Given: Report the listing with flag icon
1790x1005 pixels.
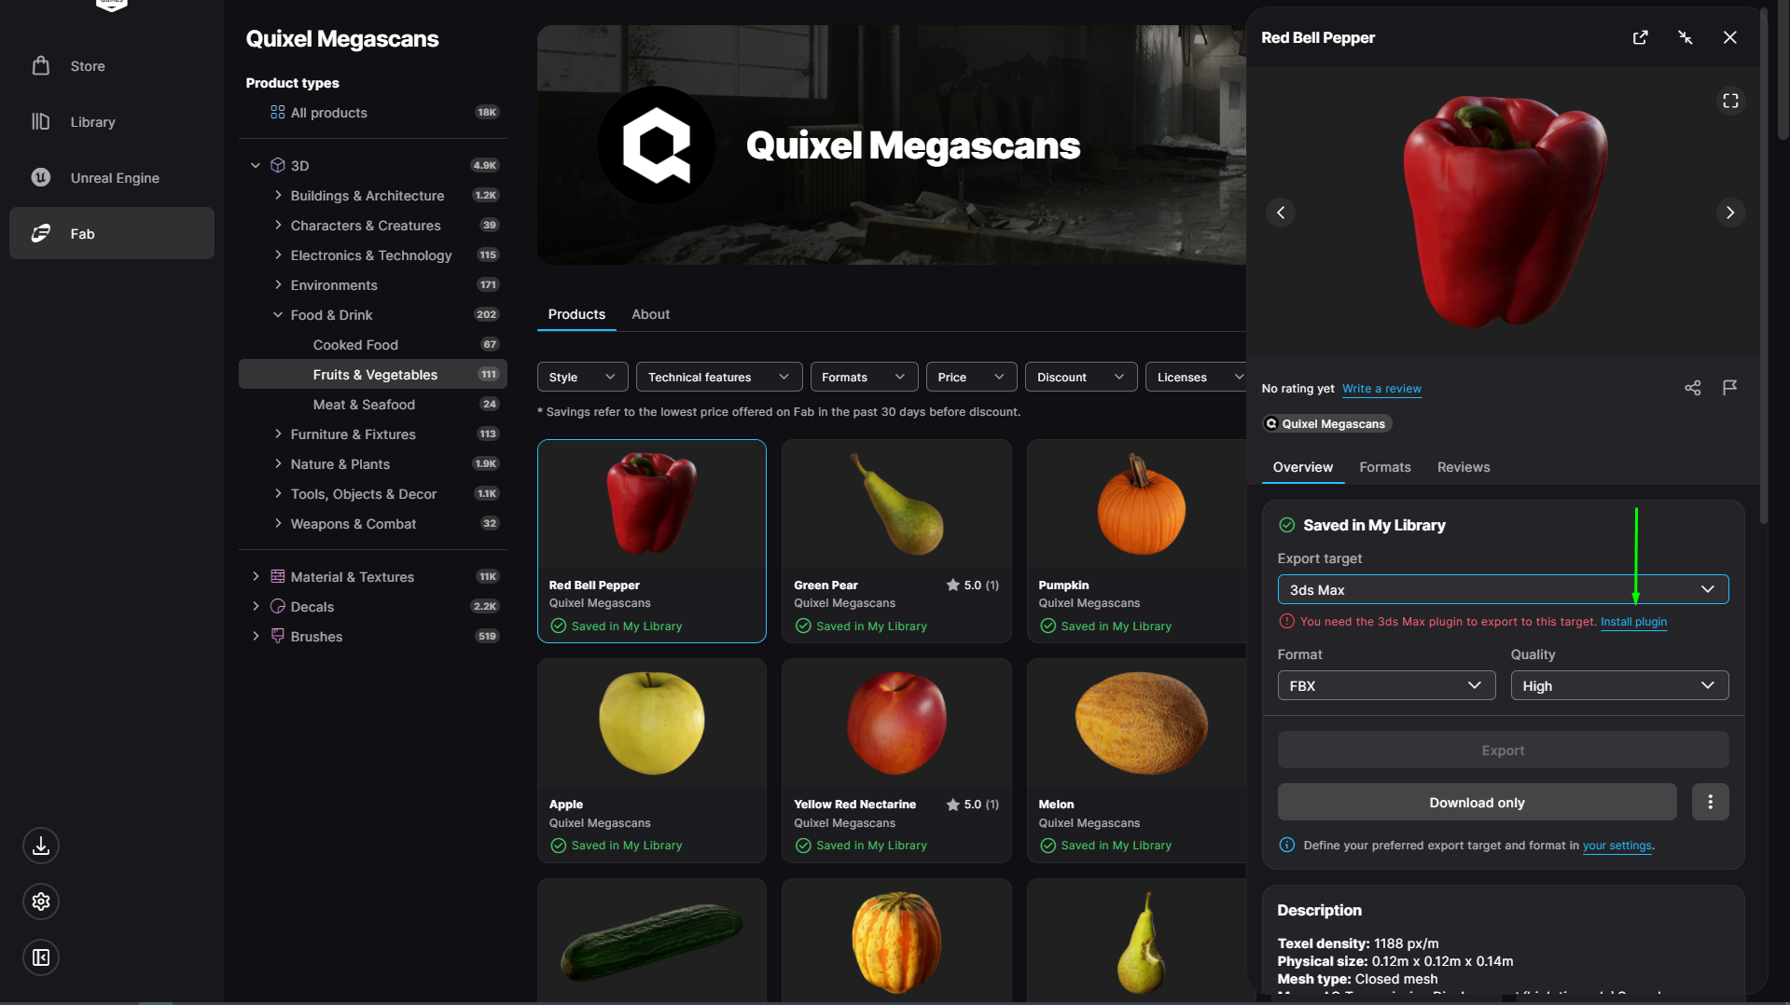Looking at the screenshot, I should click(x=1730, y=388).
